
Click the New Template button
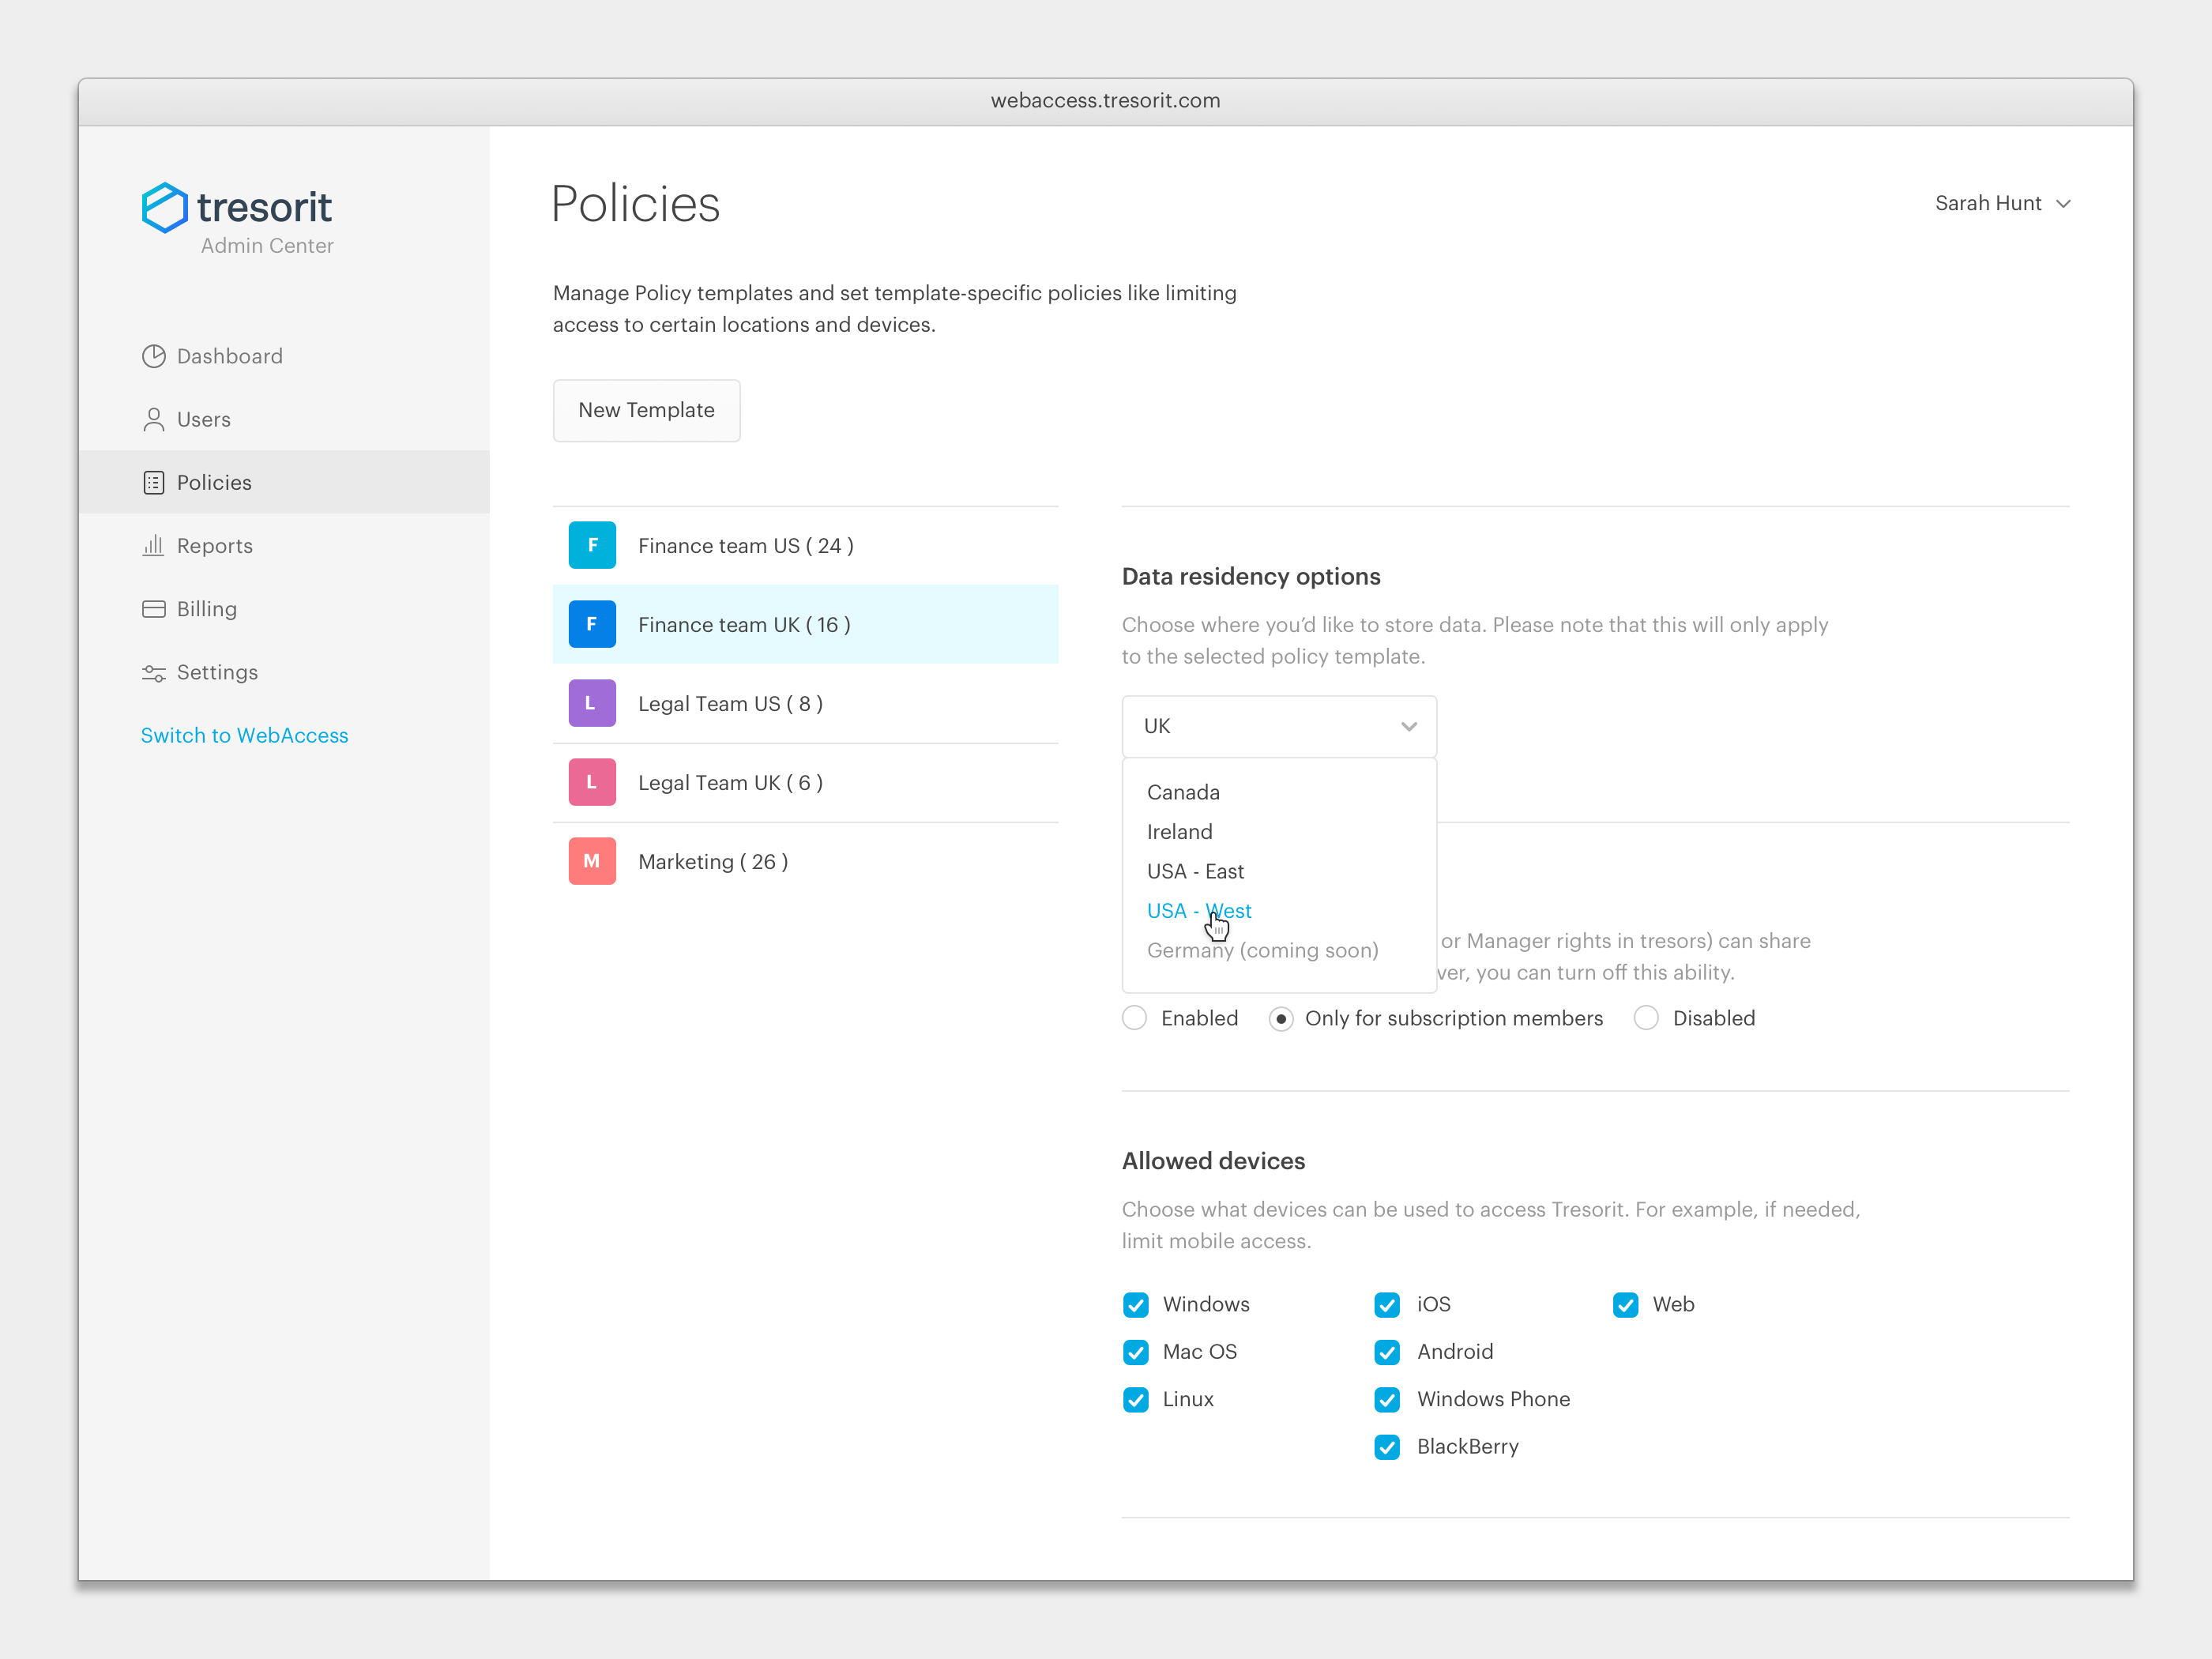645,409
